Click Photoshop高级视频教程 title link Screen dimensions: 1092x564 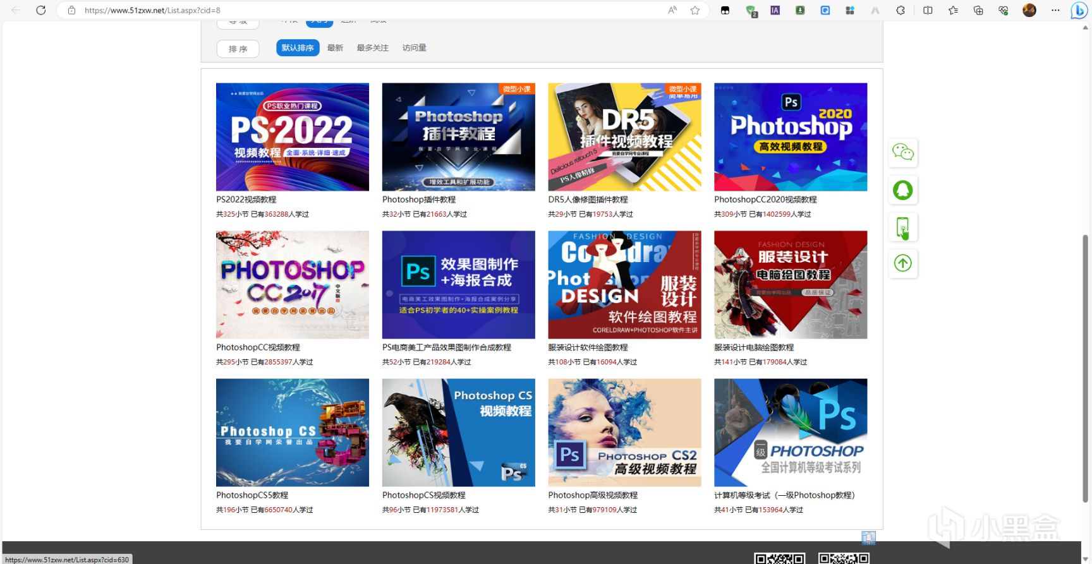[593, 495]
